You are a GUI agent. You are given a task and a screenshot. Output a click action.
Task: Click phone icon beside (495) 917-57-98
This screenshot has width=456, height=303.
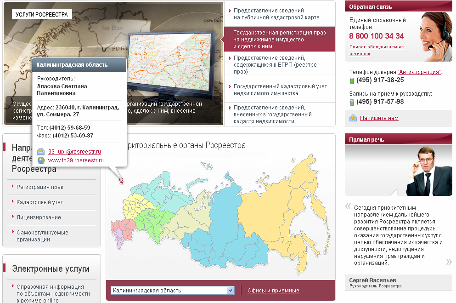(352, 102)
